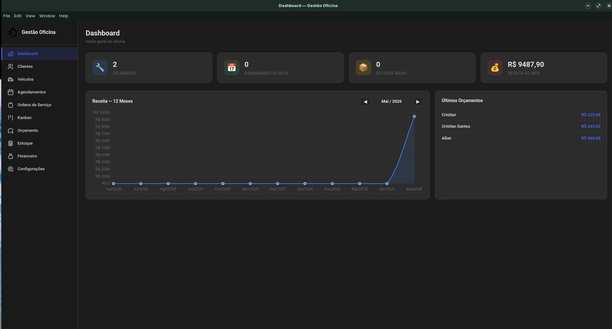Go to previous month in revenue chart
Screen dimensions: 612x329
[x=365, y=101]
